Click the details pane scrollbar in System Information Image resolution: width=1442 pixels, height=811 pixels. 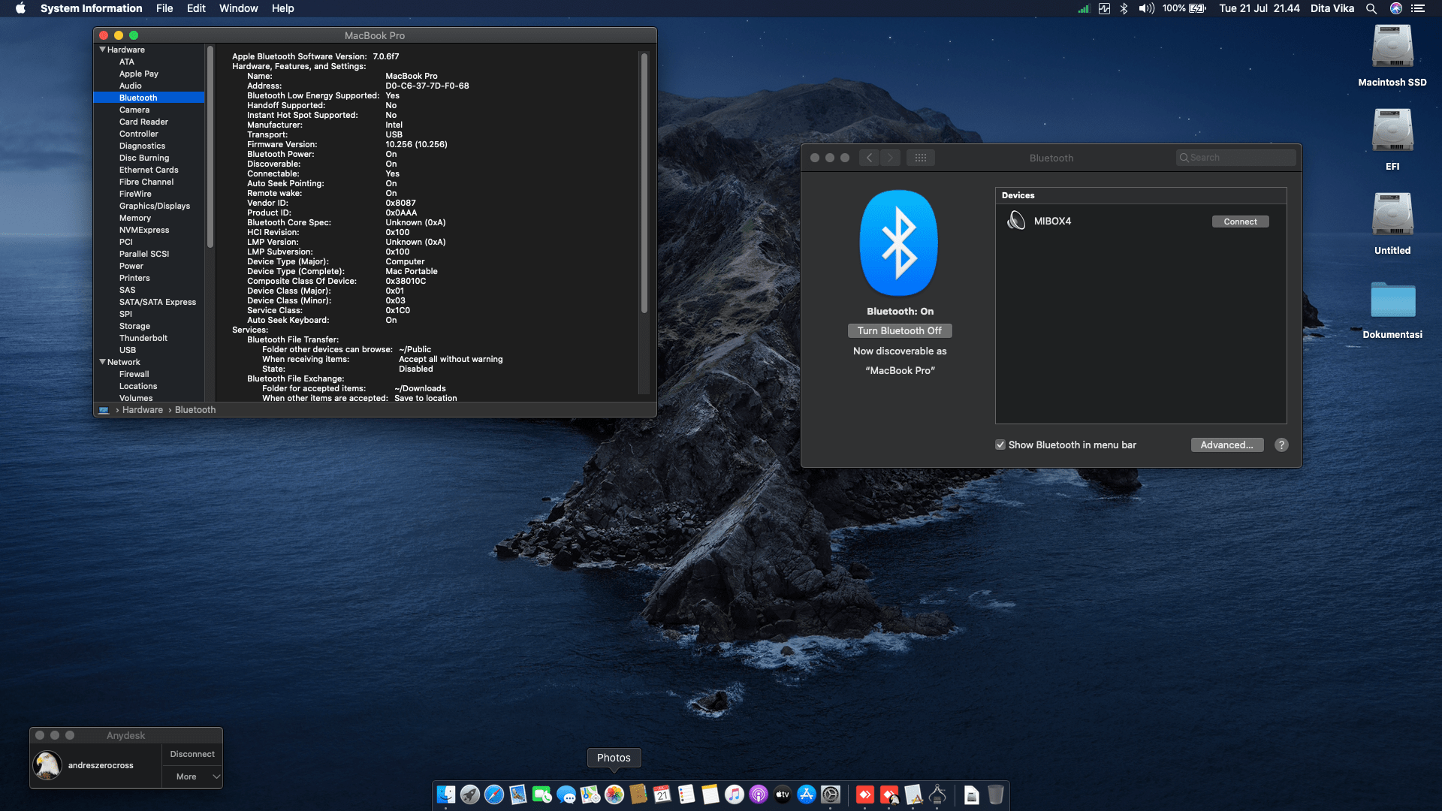click(x=644, y=182)
